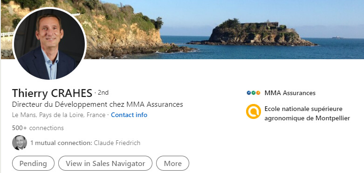Open Thierry CRAHES's circular profile photo
Viewport: 364px width, 173px height.
[x=49, y=44]
